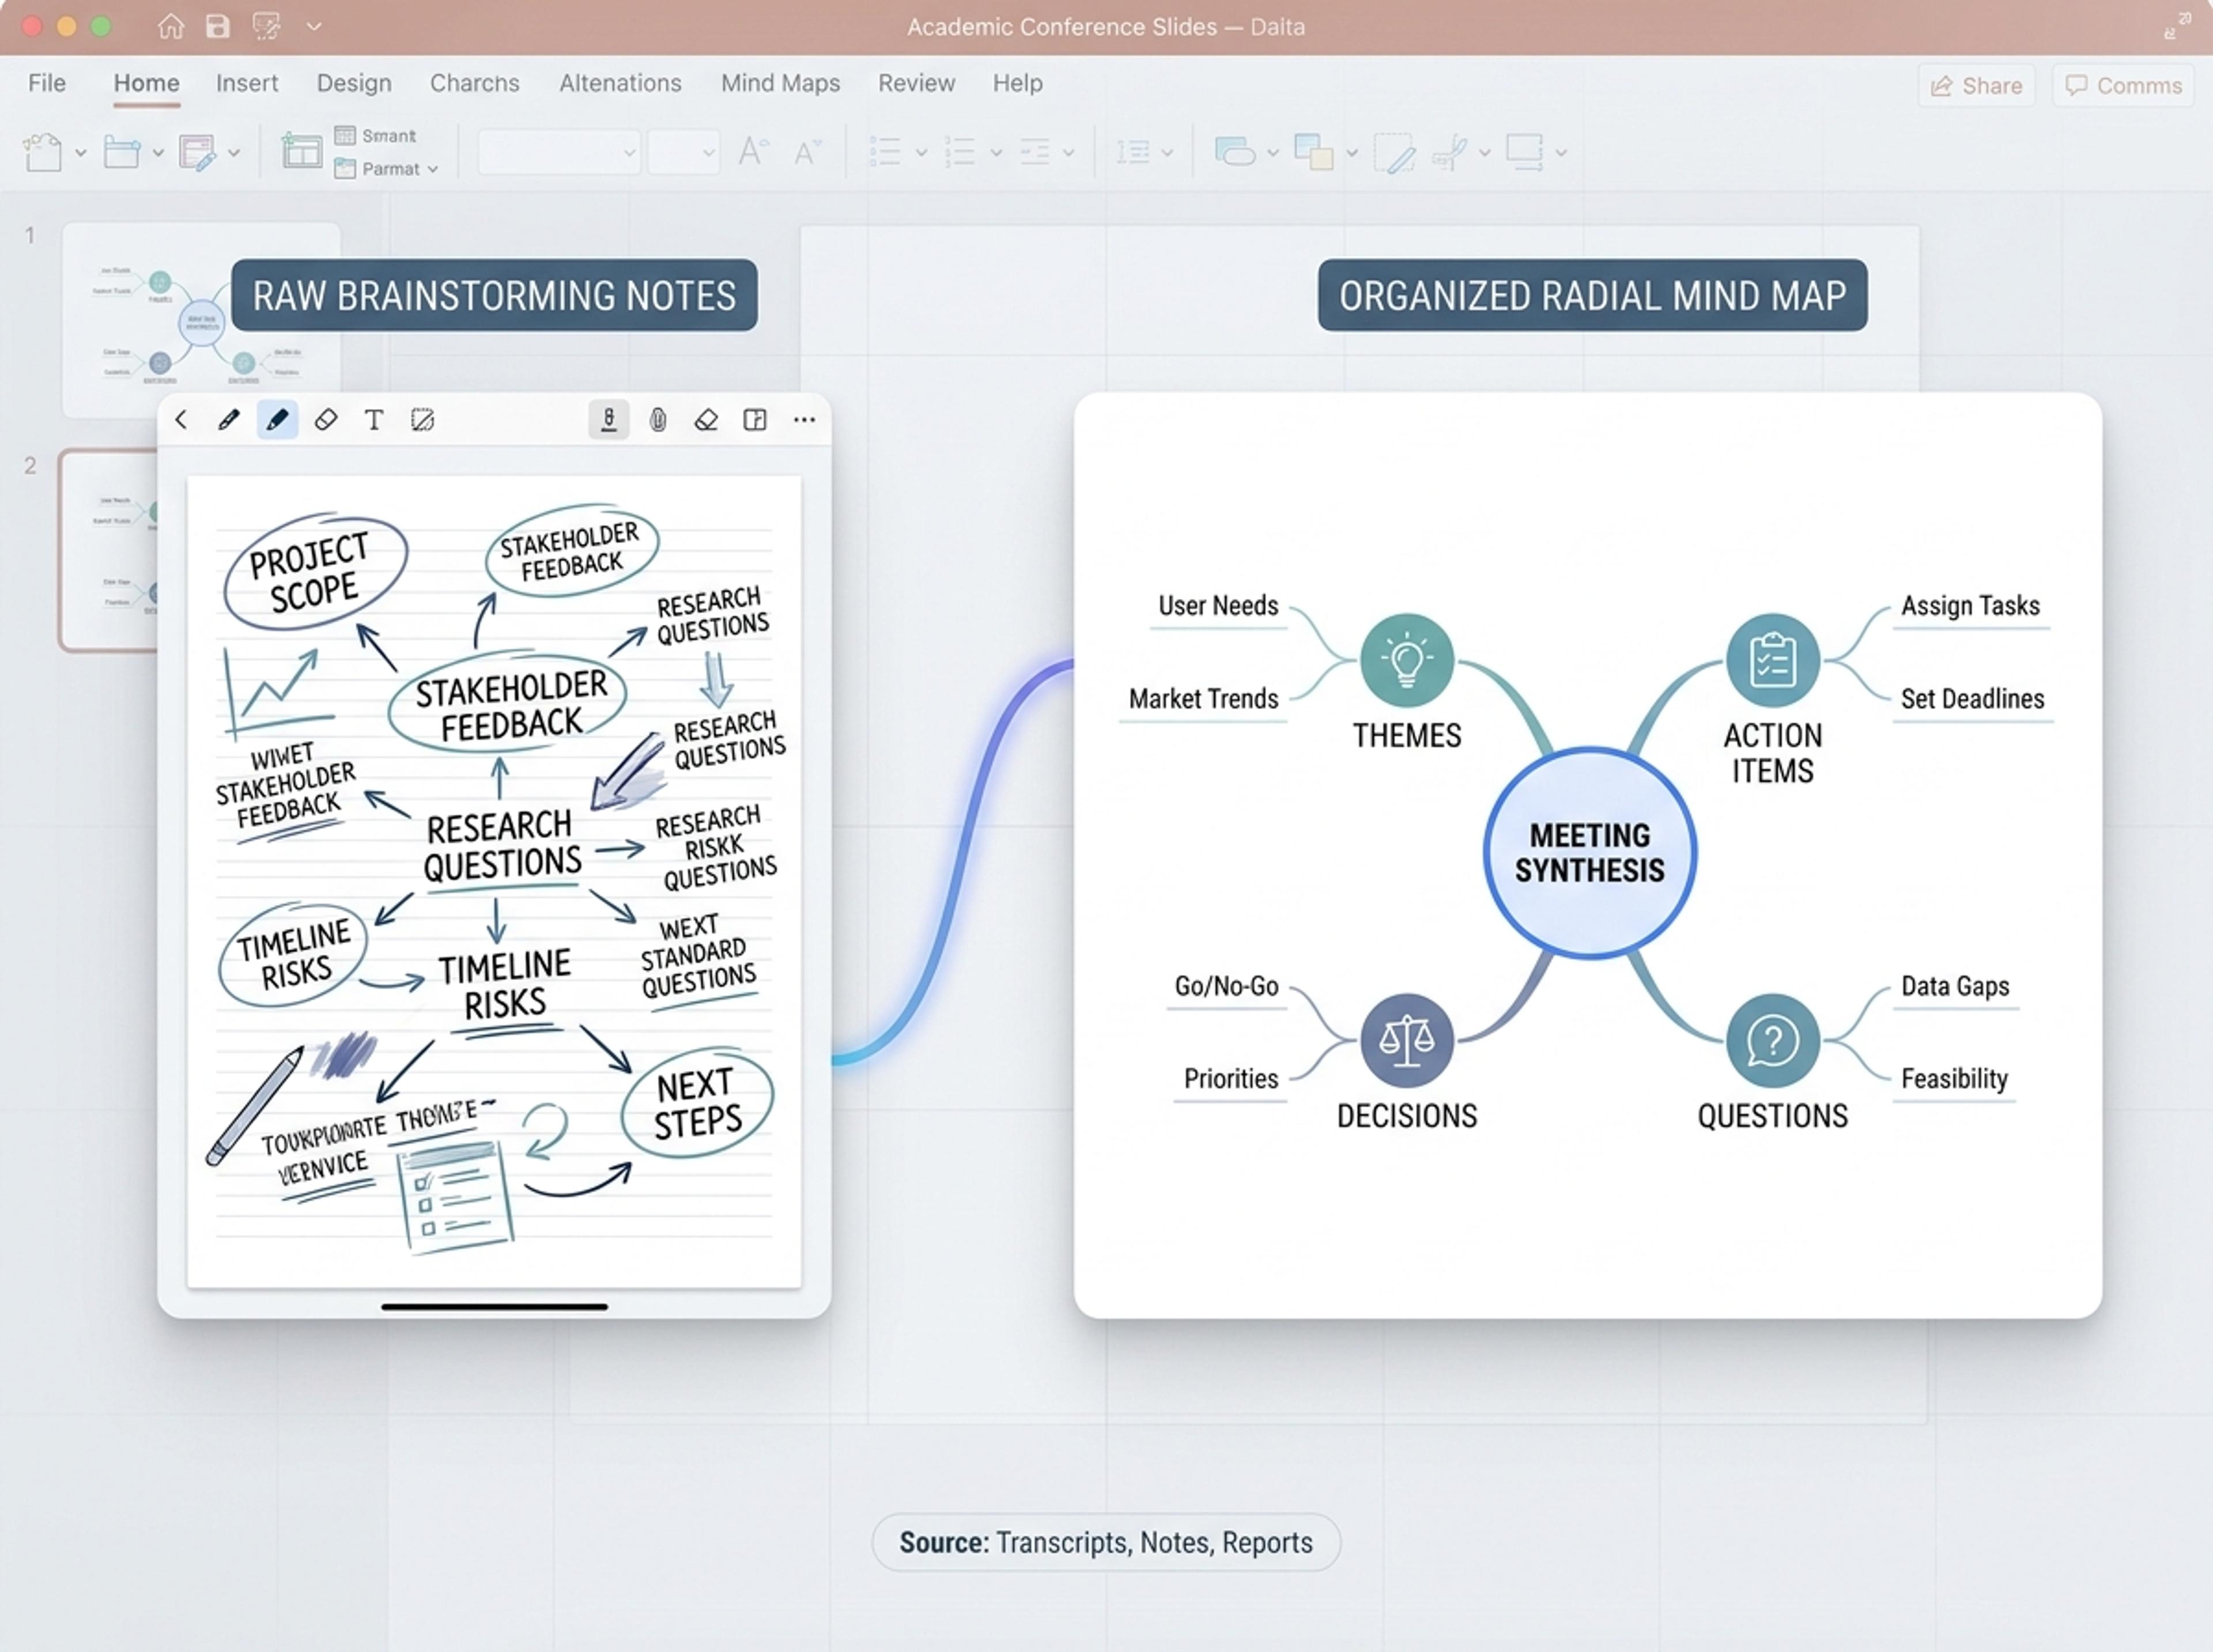Viewport: 2213px width, 1652px height.
Task: Click the table layout icon
Action: coord(301,151)
